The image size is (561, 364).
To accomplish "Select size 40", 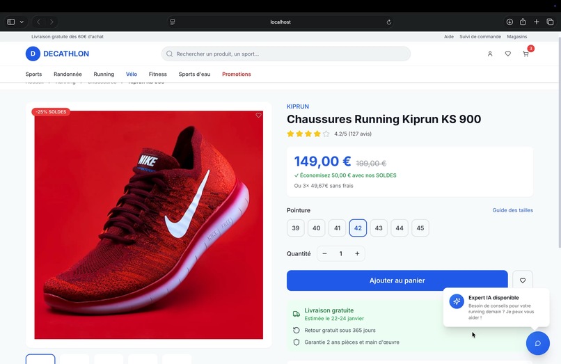I will (x=316, y=228).
